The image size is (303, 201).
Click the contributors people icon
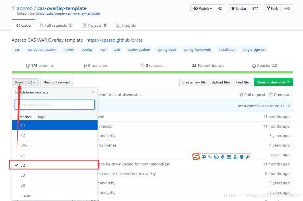point(194,66)
